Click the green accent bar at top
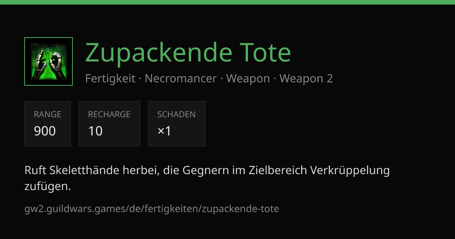This screenshot has width=455, height=239. tap(227, 2)
